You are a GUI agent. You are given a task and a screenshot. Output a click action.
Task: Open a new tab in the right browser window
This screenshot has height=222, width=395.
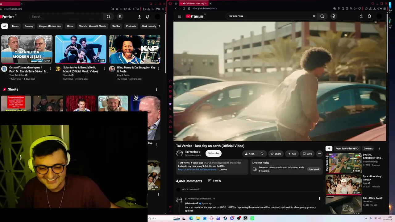tap(210, 4)
